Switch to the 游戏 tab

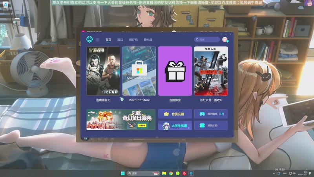[x=120, y=40]
